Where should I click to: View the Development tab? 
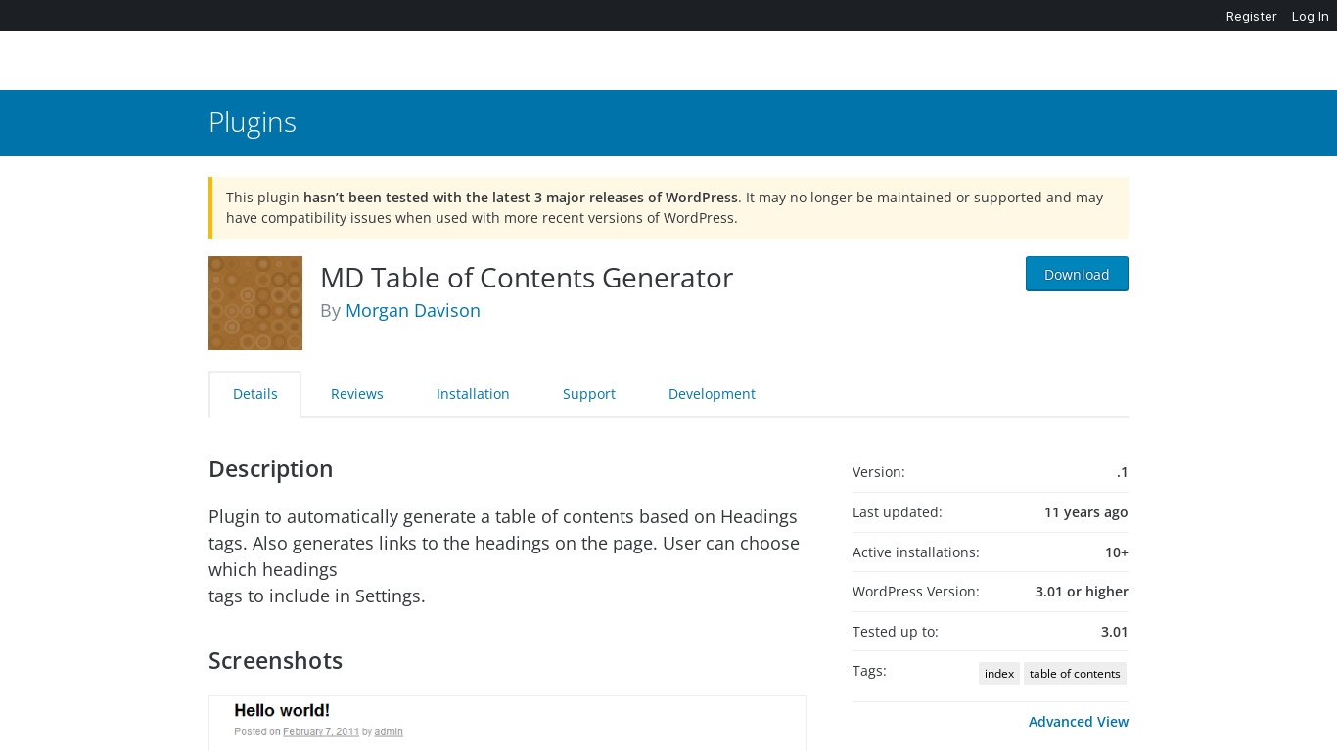712,394
